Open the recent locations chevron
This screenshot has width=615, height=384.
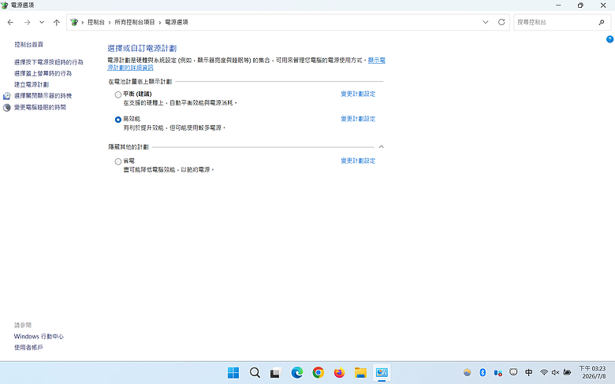click(42, 22)
